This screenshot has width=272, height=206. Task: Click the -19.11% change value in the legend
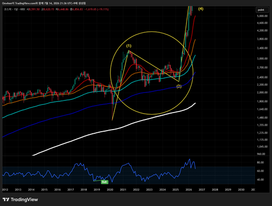point(103,9)
